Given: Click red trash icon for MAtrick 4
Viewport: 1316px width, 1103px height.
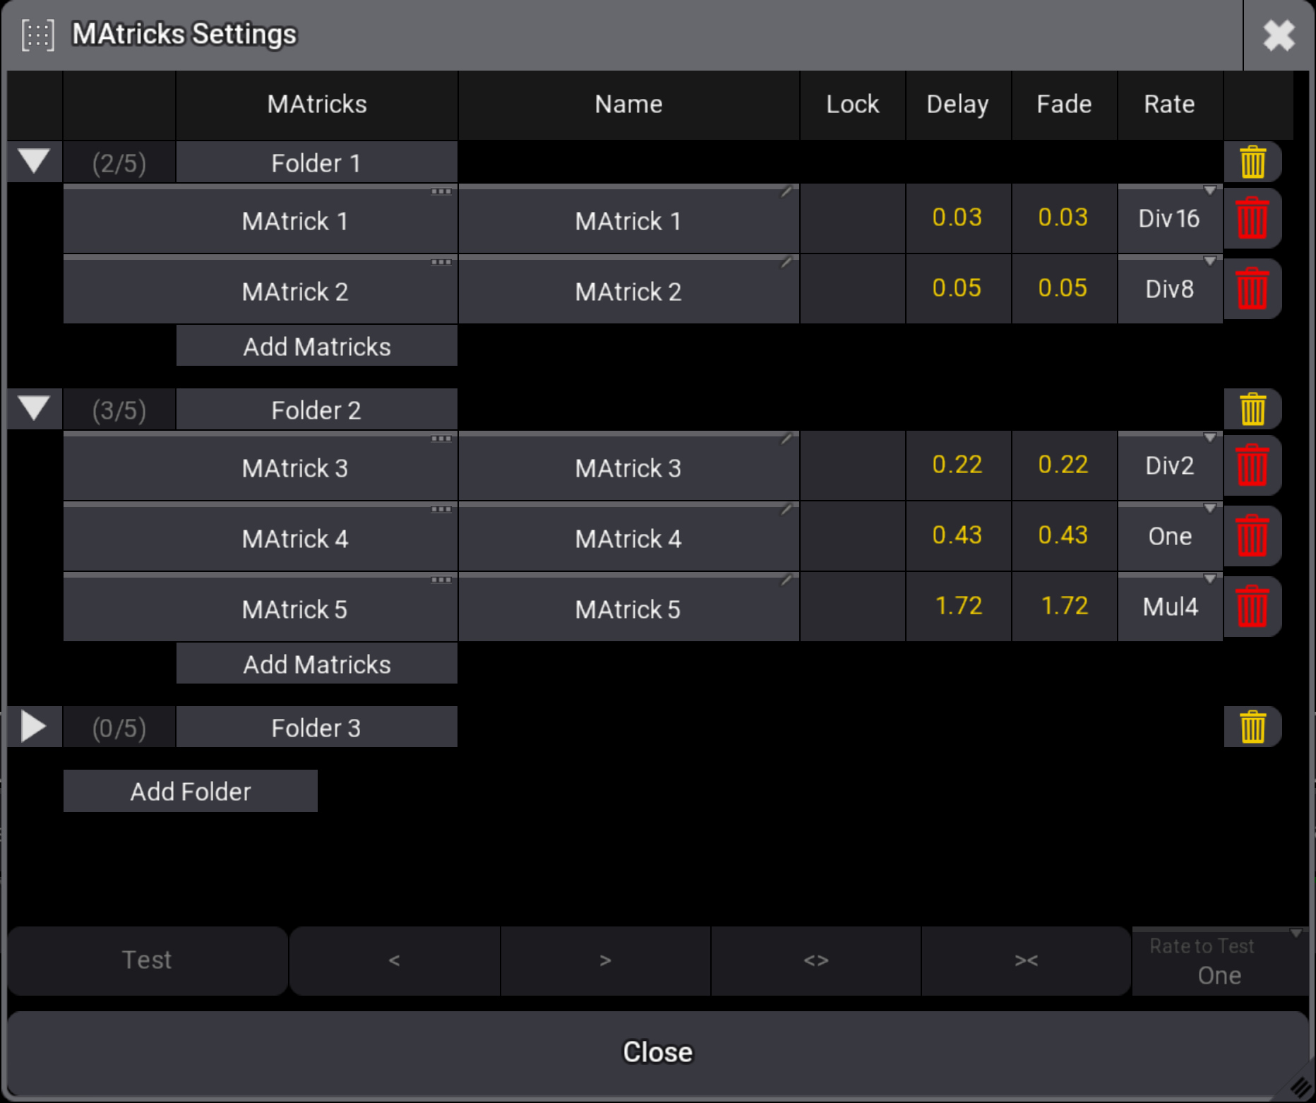Looking at the screenshot, I should click(1252, 536).
